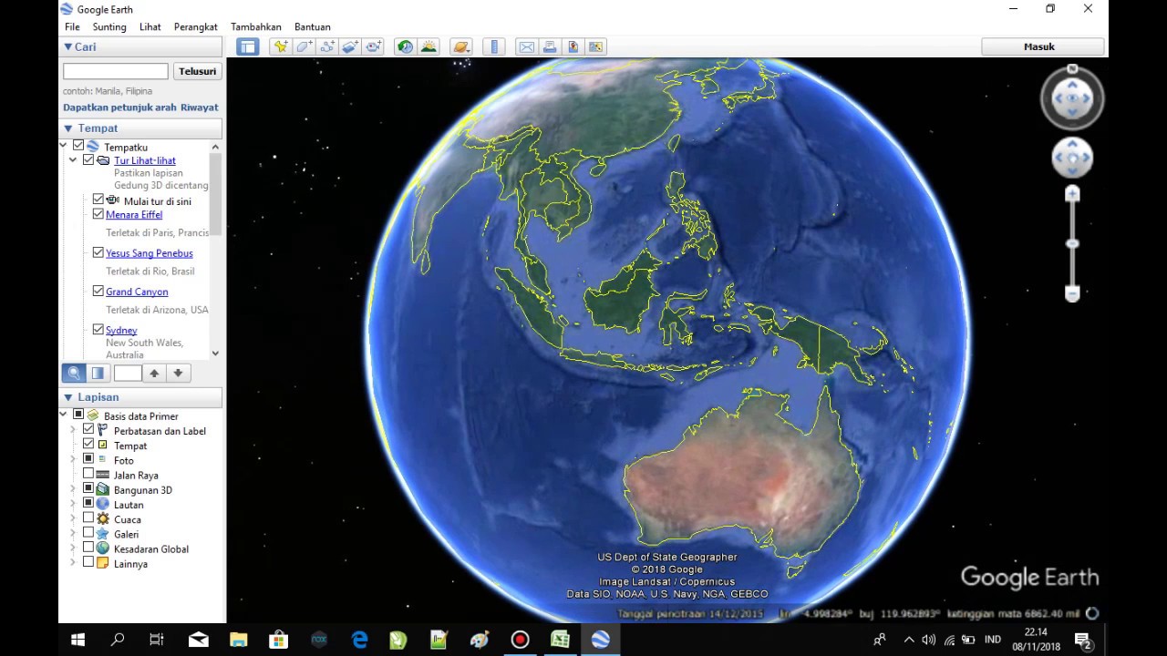
Task: Collapse the Tur Lihat-lihat folder
Action: tap(73, 159)
